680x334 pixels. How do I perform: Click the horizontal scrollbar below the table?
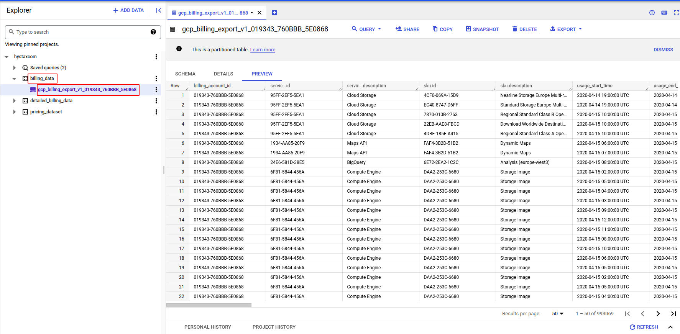point(209,305)
